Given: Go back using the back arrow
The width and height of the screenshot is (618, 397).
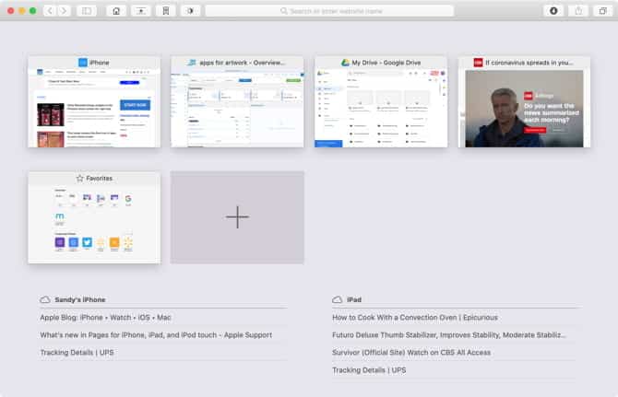Looking at the screenshot, I should (x=50, y=11).
